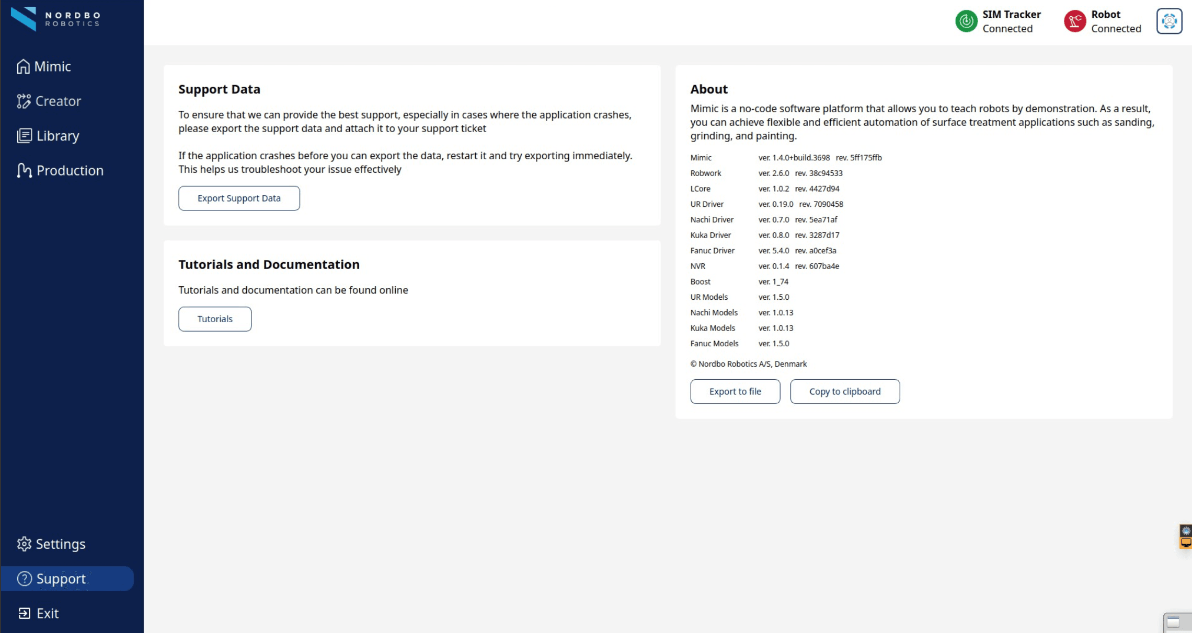Click the Nordbo Robotics logo
1192x633 pixels.
(x=55, y=19)
